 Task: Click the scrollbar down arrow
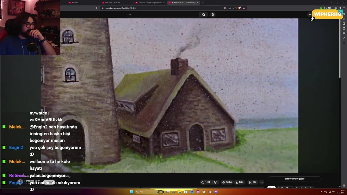pos(340,187)
